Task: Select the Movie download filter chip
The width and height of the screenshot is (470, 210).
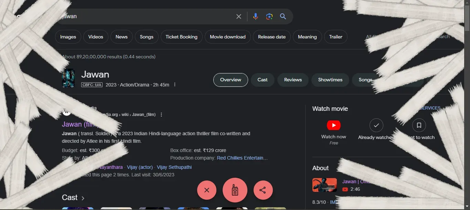Action: [228, 37]
